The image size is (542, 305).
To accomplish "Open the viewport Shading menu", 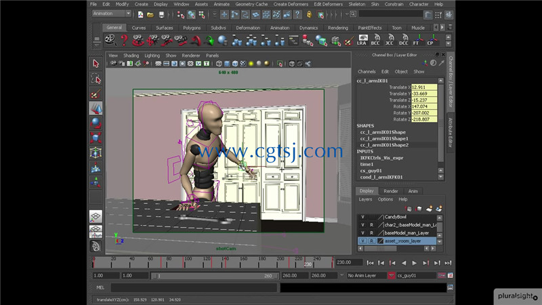I will (x=131, y=56).
